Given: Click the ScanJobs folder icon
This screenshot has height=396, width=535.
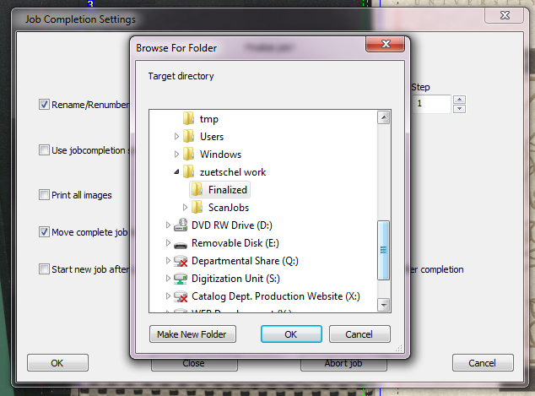Looking at the screenshot, I should (197, 208).
